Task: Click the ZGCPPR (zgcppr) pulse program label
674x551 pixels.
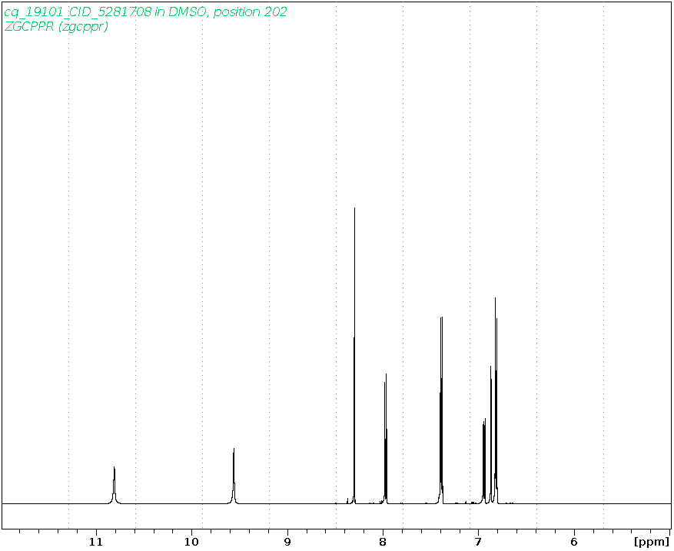Action: pos(56,27)
